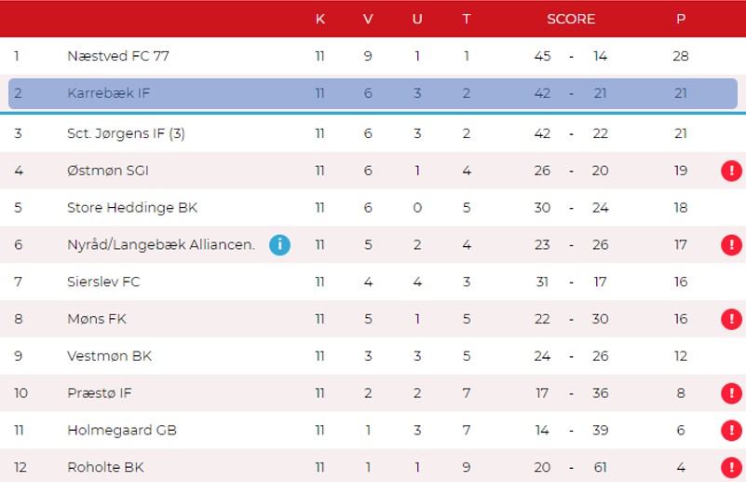Open Sct. Jørgens IF (3) team page
746x482 pixels.
pos(126,133)
